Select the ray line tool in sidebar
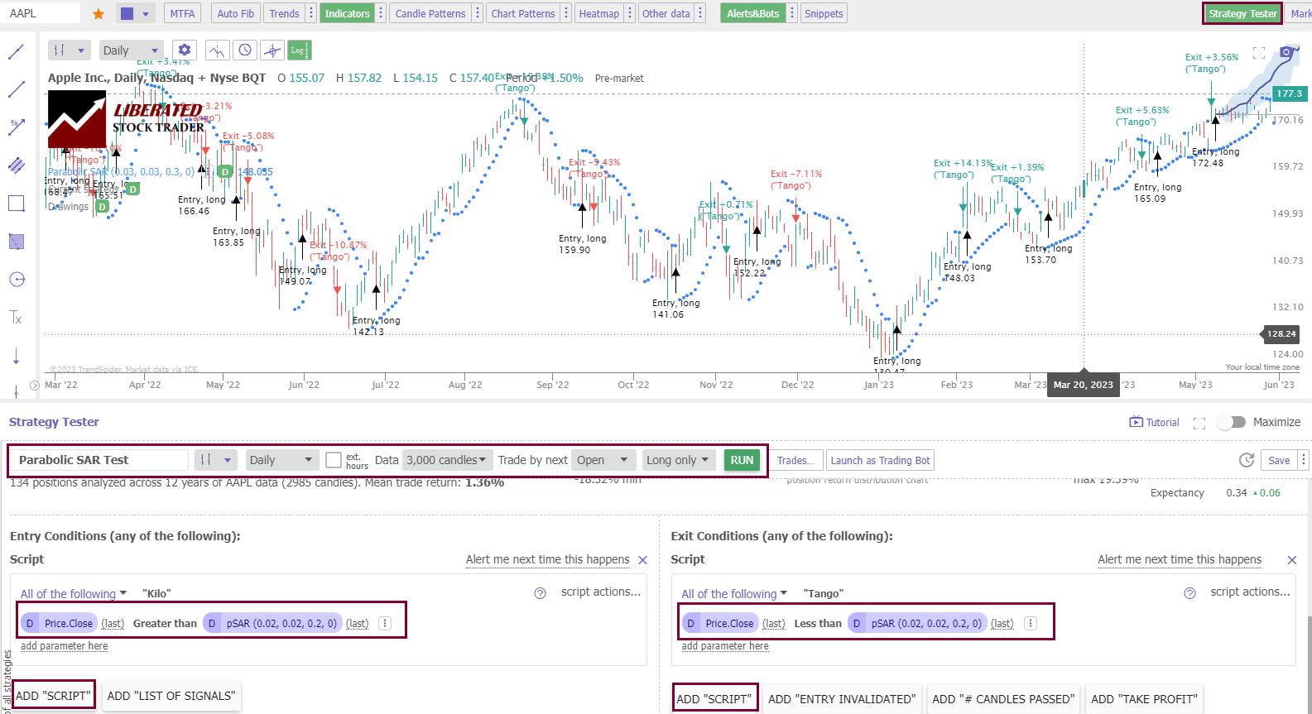The image size is (1312, 714). click(x=17, y=89)
